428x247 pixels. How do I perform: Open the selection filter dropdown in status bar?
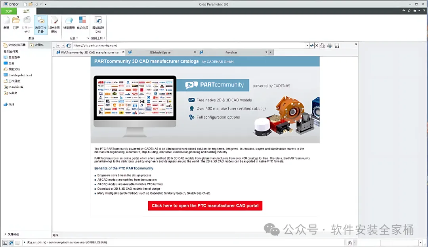pos(420,243)
